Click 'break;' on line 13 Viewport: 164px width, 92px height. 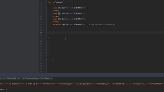[56, 22]
